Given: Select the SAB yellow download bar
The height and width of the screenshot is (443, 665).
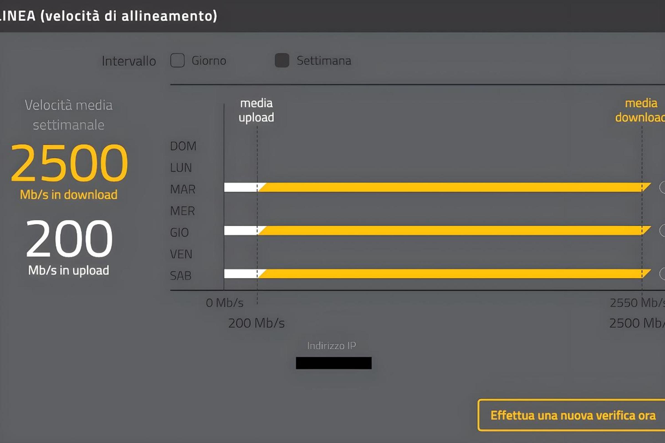Looking at the screenshot, I should coord(454,274).
